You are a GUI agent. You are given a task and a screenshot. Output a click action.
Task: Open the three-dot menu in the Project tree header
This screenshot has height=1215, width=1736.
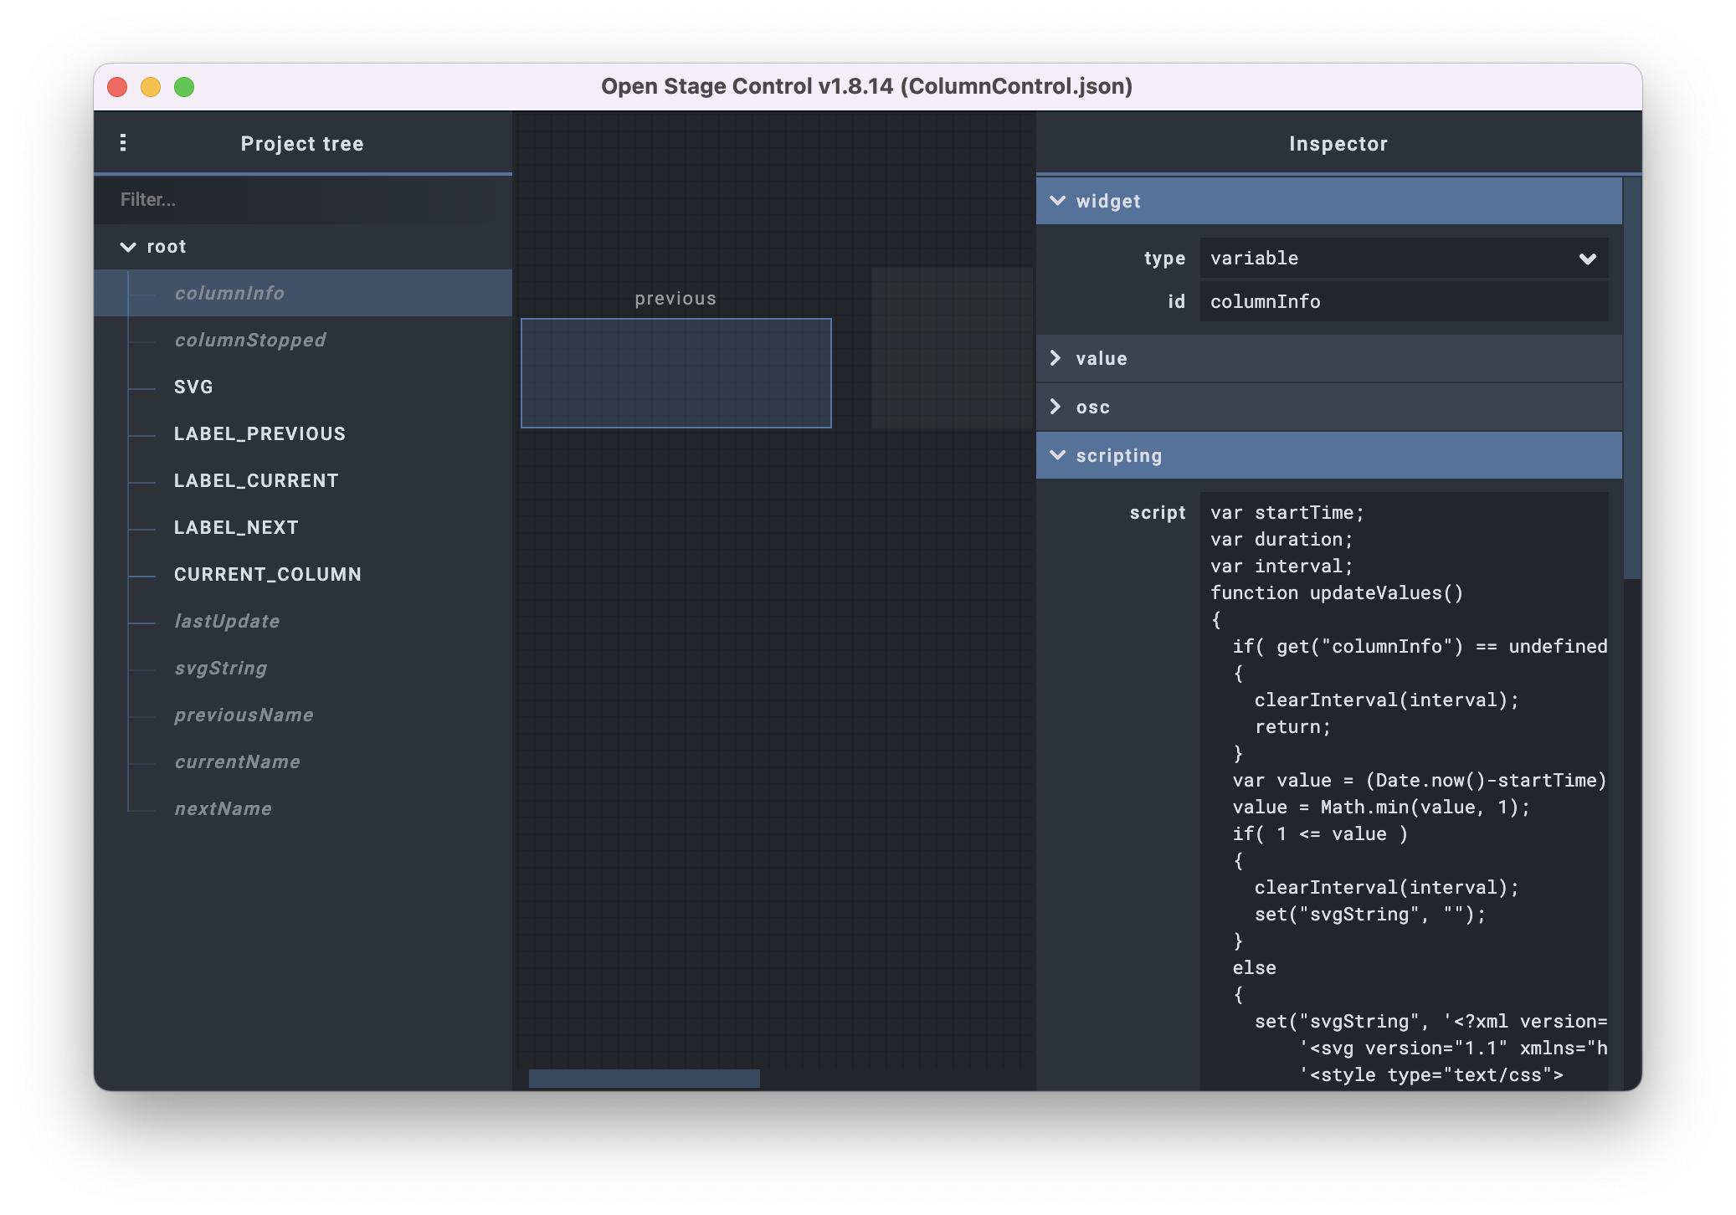click(x=123, y=143)
